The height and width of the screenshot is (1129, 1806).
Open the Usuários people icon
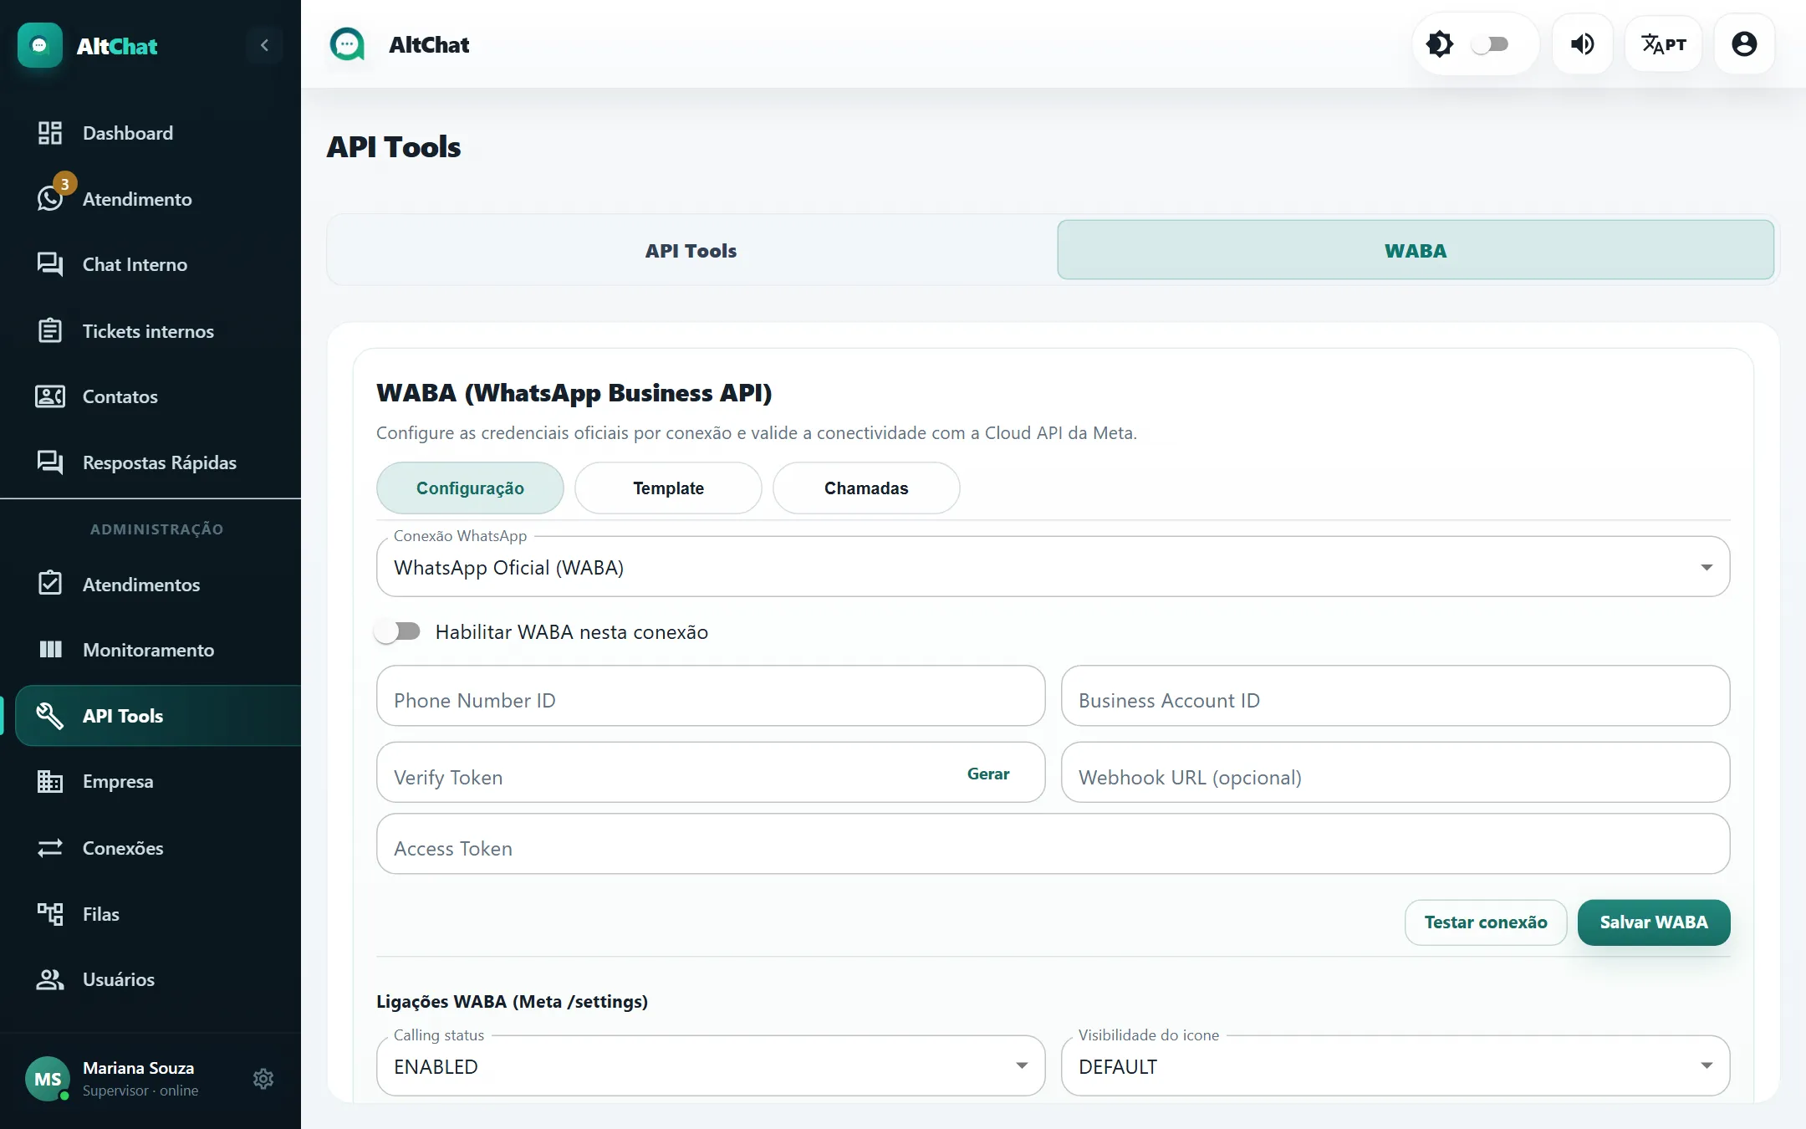(x=50, y=979)
